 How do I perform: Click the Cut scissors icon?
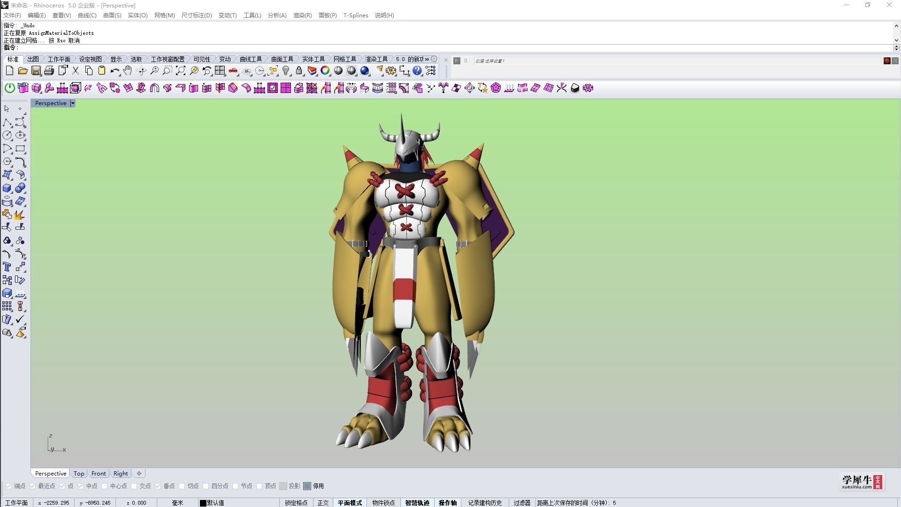pos(76,71)
